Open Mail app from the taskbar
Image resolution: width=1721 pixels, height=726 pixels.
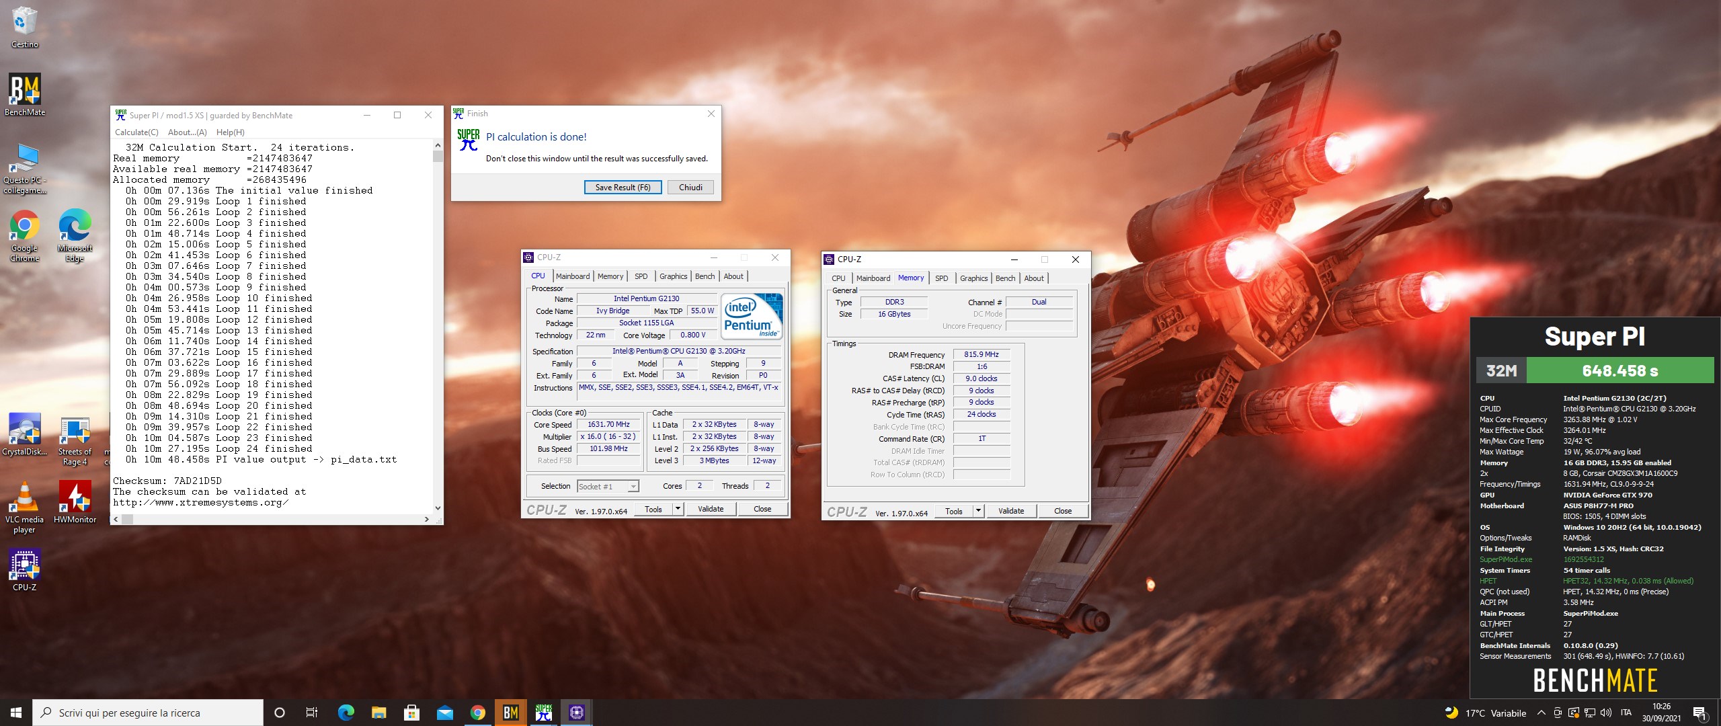[444, 713]
